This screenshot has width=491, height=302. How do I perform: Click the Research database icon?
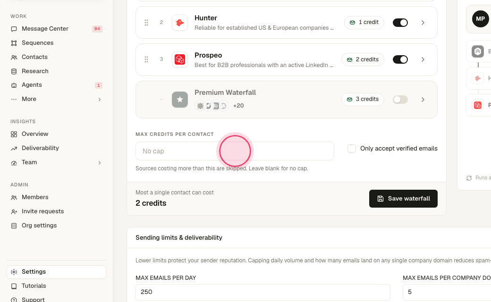[x=14, y=71]
